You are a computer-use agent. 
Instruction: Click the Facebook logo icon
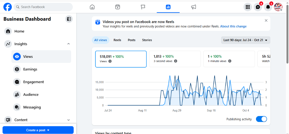click(x=8, y=7)
